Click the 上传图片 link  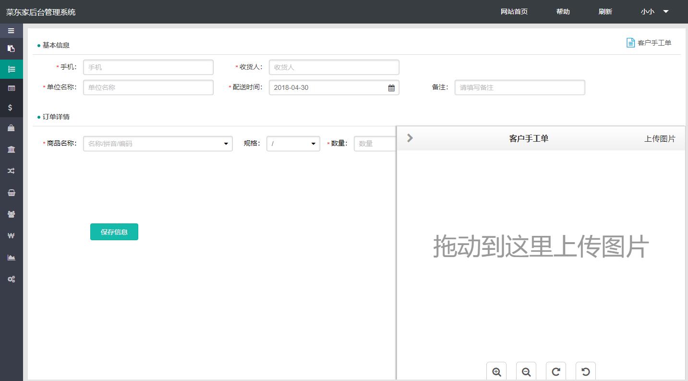(x=659, y=139)
